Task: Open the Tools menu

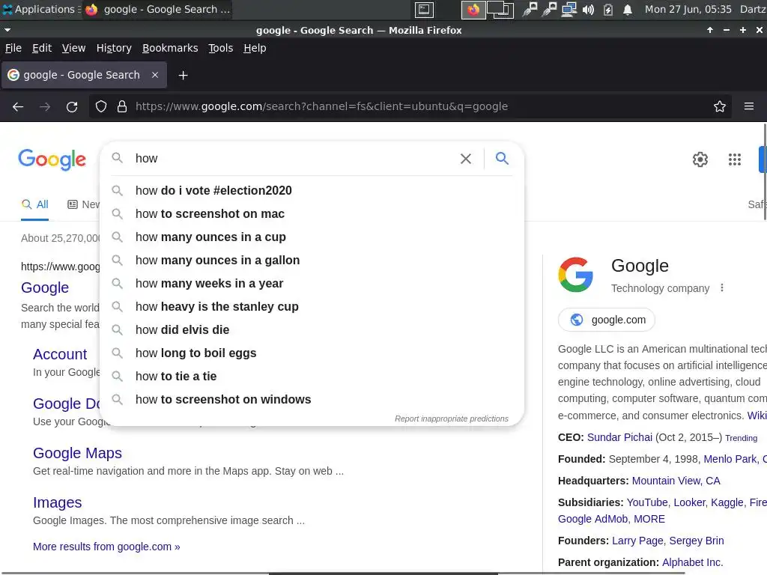Action: 221,48
